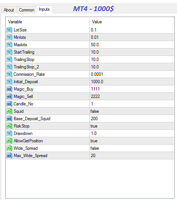The width and height of the screenshot is (177, 200).
Task: Open the AllowGetPosition true value dropdown
Action: click(132, 141)
